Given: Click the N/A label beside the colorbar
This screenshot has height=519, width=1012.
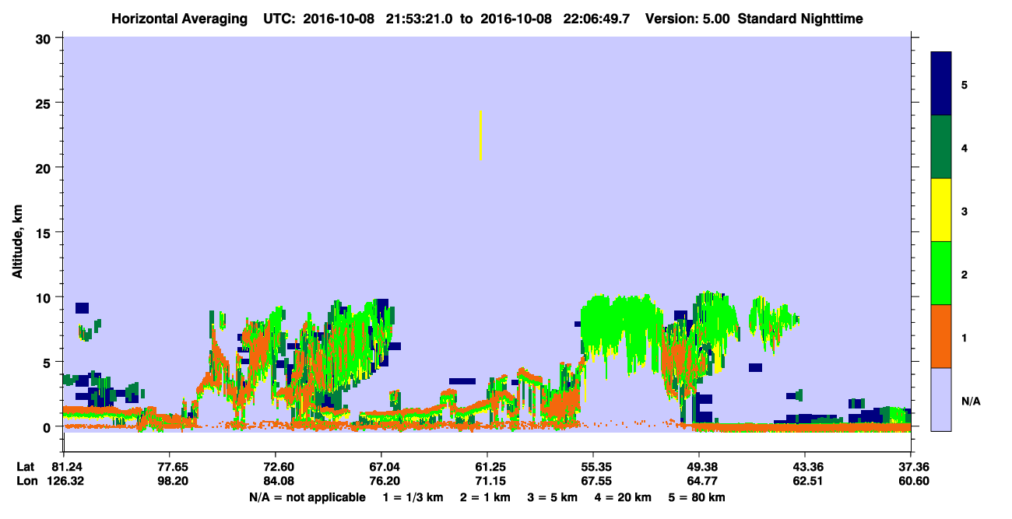Looking at the screenshot, I should pyautogui.click(x=971, y=402).
